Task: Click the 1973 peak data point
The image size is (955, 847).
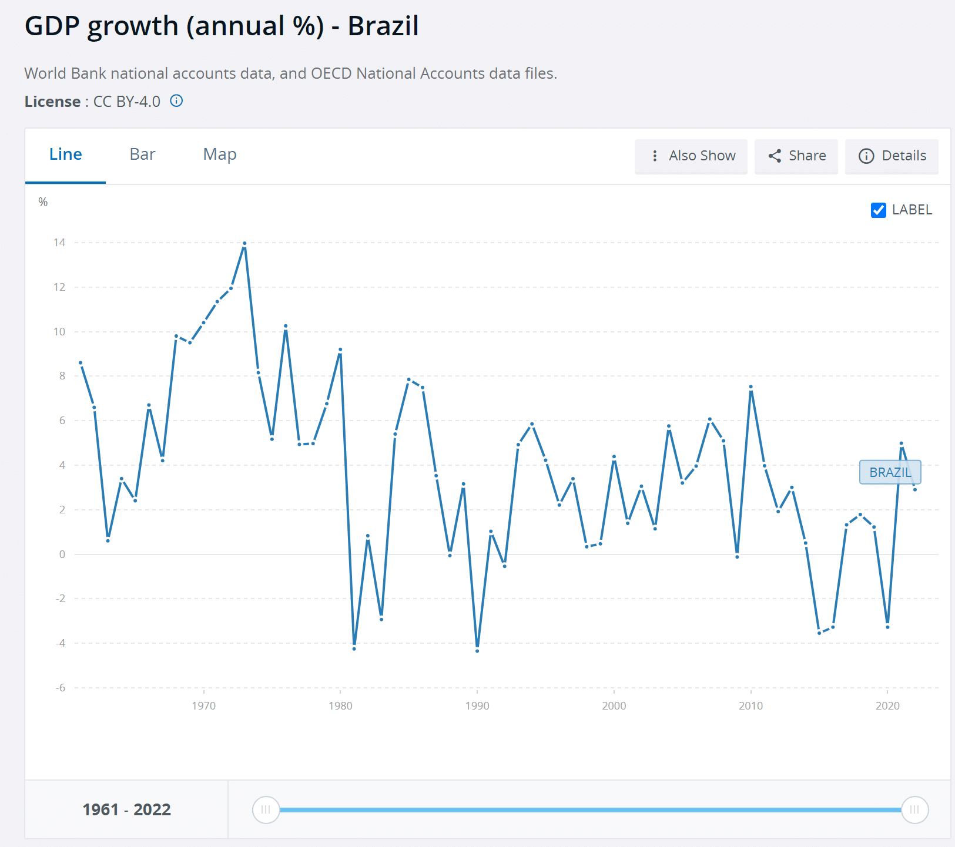Action: 244,243
